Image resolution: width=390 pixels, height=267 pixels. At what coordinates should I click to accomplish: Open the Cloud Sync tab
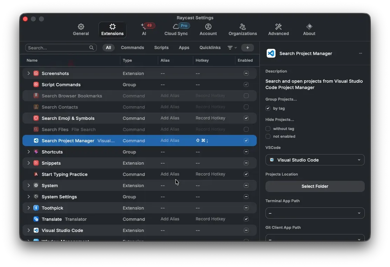click(176, 30)
